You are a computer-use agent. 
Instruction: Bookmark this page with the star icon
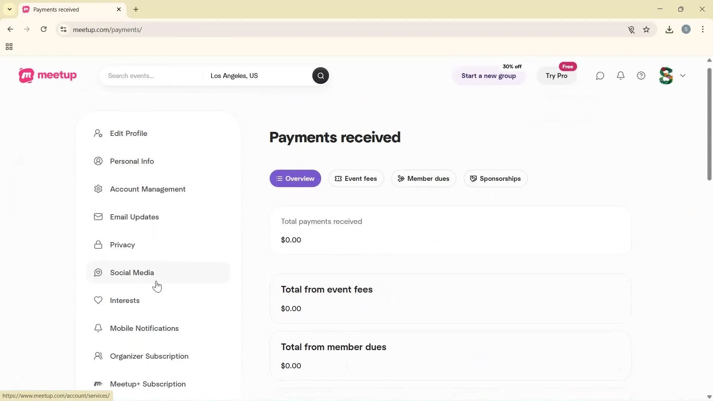(647, 30)
